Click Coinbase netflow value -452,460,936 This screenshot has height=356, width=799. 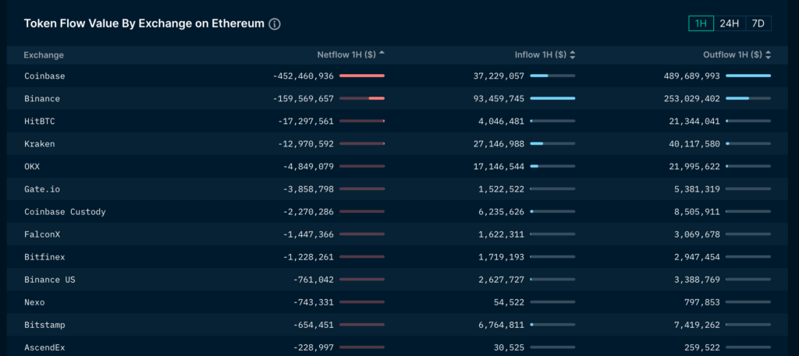click(304, 76)
